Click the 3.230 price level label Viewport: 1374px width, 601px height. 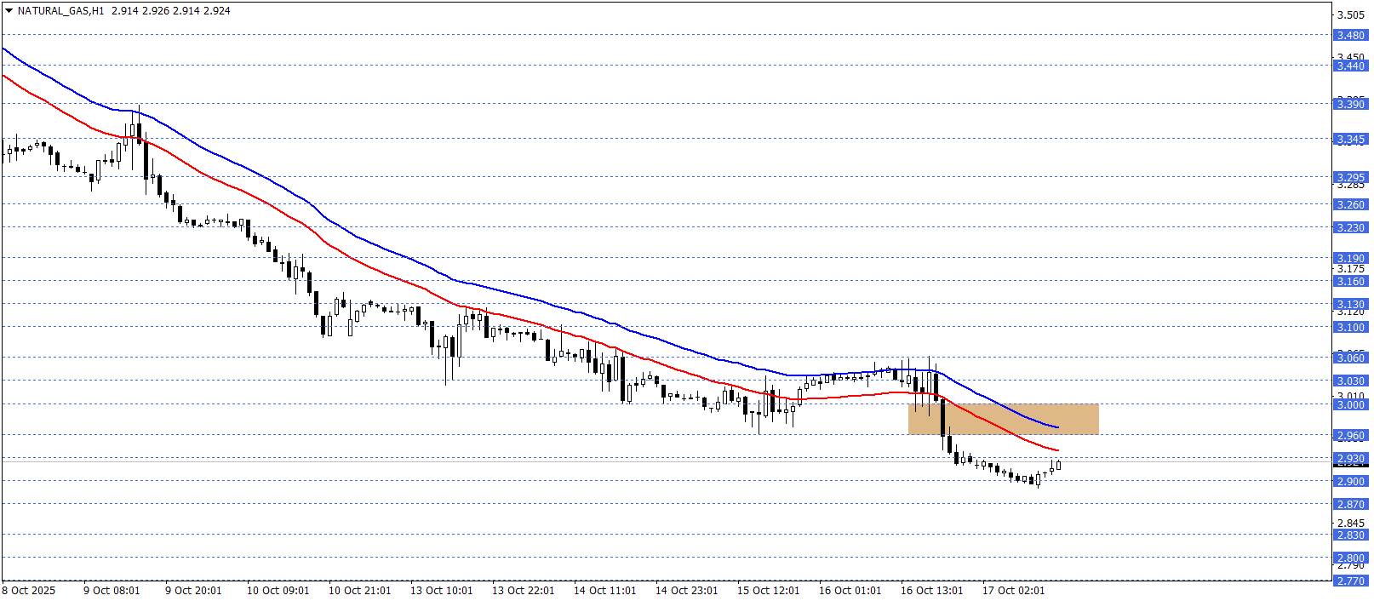click(x=1349, y=227)
